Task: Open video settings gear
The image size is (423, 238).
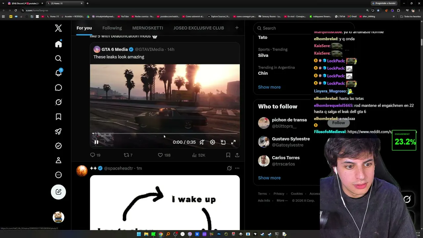Action: tap(212, 142)
